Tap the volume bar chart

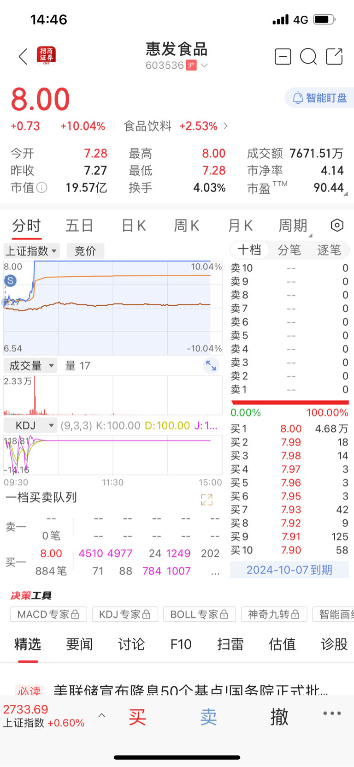point(113,395)
